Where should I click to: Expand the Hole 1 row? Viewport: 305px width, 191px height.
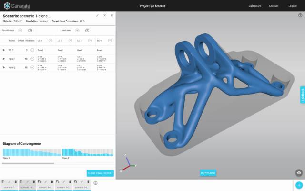[x=4, y=59]
